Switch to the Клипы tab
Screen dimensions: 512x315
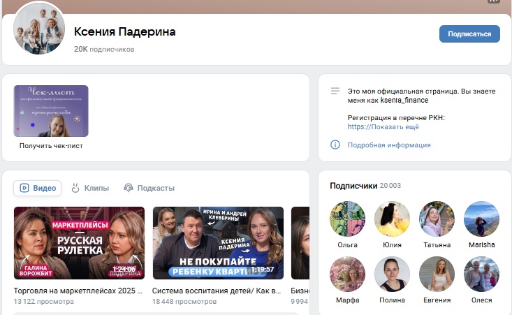click(x=90, y=188)
